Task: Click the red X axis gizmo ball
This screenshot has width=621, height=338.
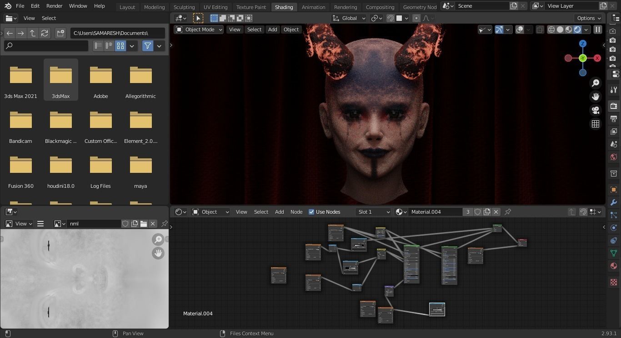Action: [597, 58]
